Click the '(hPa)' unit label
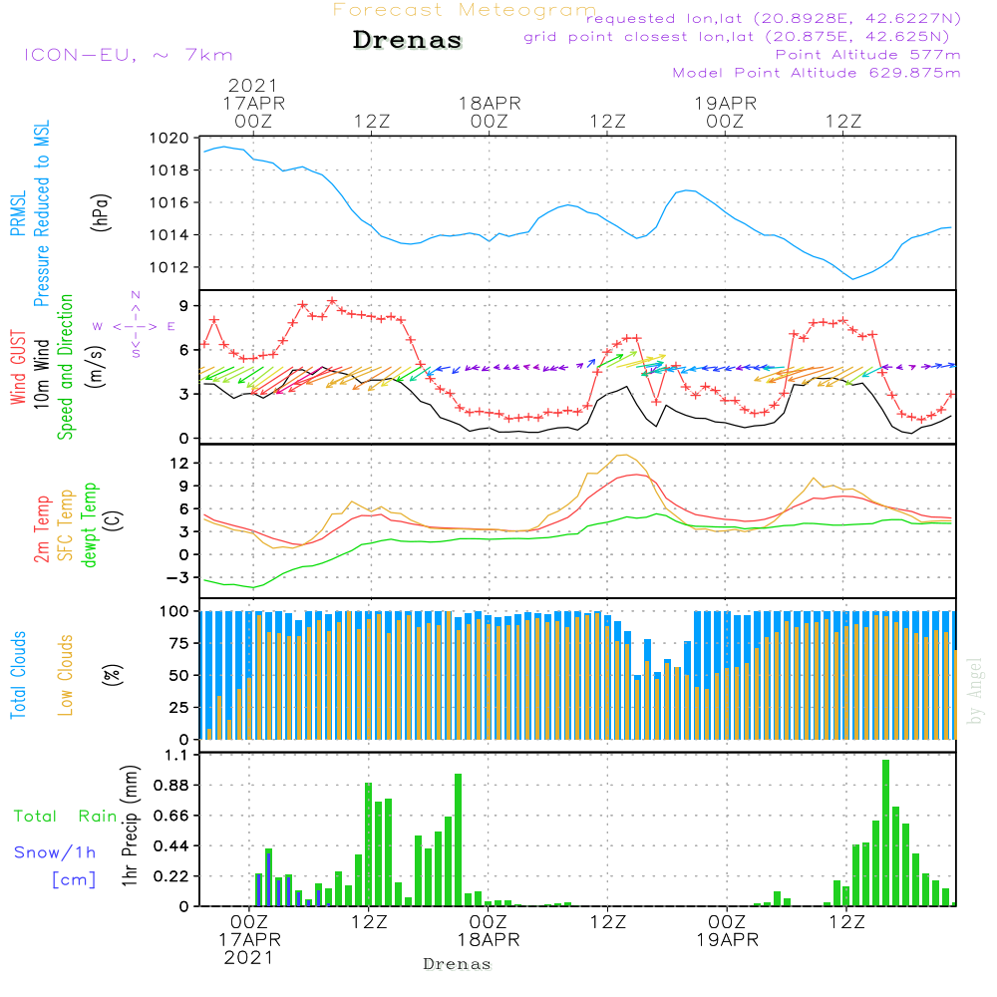Viewport: 997px width, 997px height. [x=101, y=212]
